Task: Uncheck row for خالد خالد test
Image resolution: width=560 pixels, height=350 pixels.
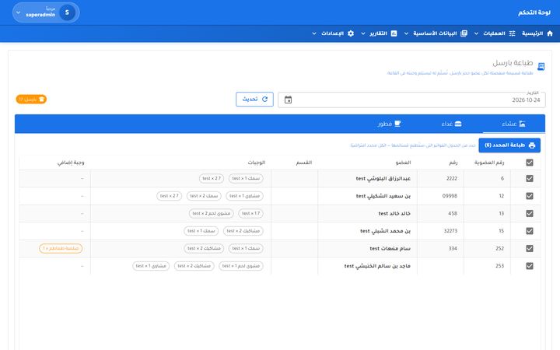Action: 530,213
